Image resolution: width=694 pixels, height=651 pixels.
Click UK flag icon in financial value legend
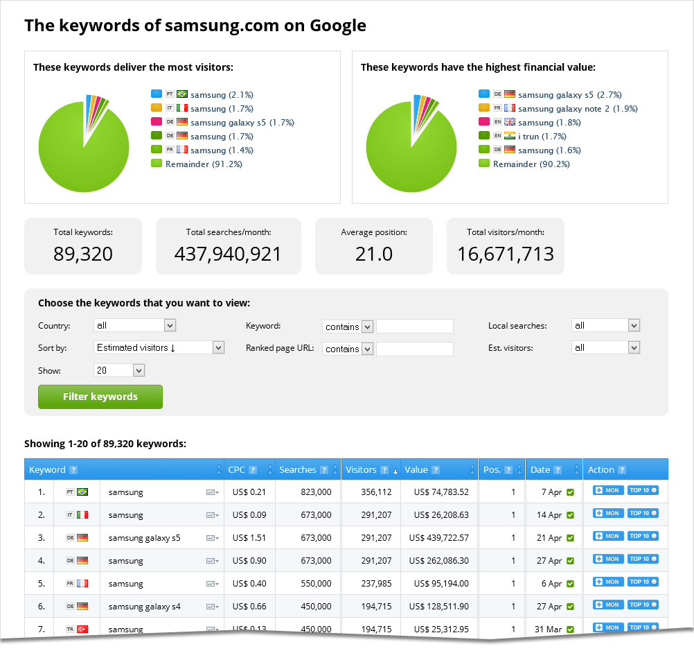tap(510, 121)
